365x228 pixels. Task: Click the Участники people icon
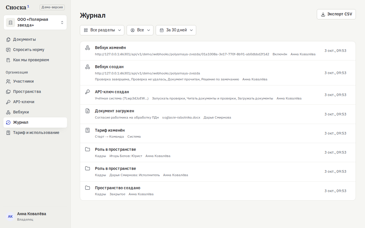coord(8,82)
